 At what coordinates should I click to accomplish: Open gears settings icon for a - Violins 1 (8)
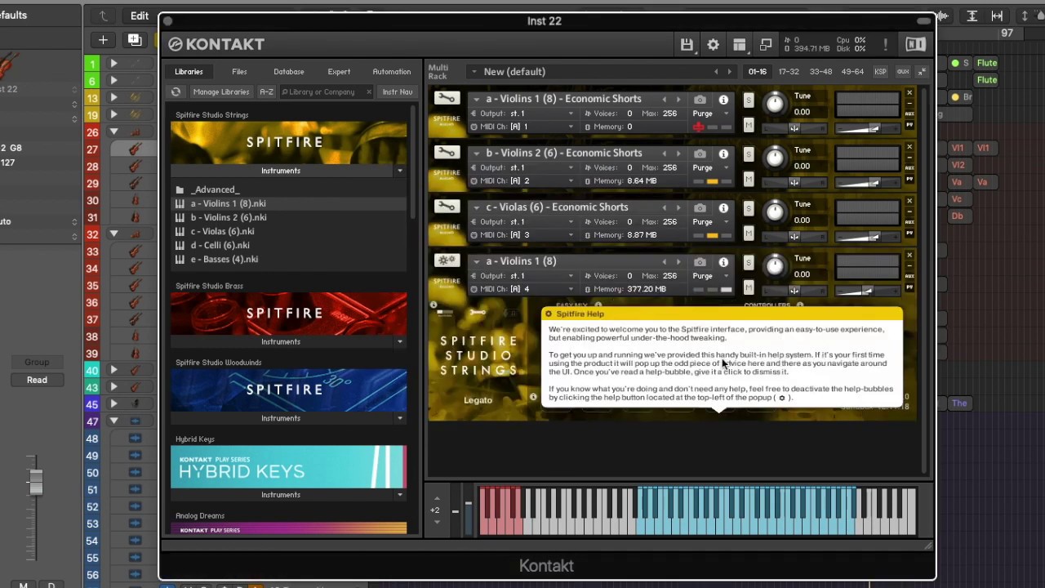(x=447, y=261)
